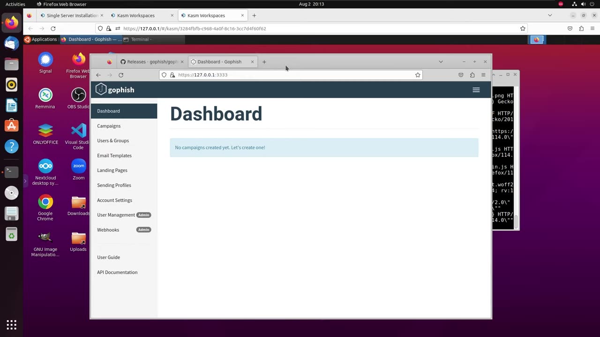The image size is (600, 337).
Task: Open Landing Pages in sidebar
Action: click(124, 170)
